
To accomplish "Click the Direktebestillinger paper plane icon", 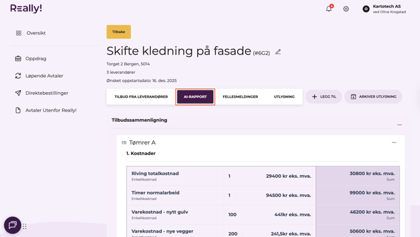I will [x=18, y=93].
